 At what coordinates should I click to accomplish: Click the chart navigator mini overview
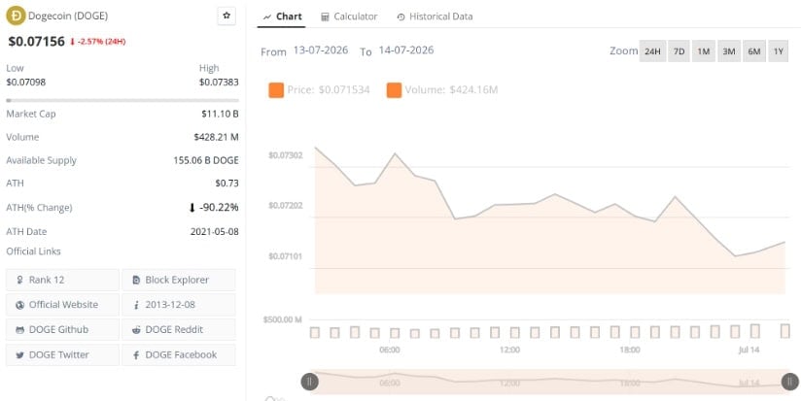(x=550, y=381)
